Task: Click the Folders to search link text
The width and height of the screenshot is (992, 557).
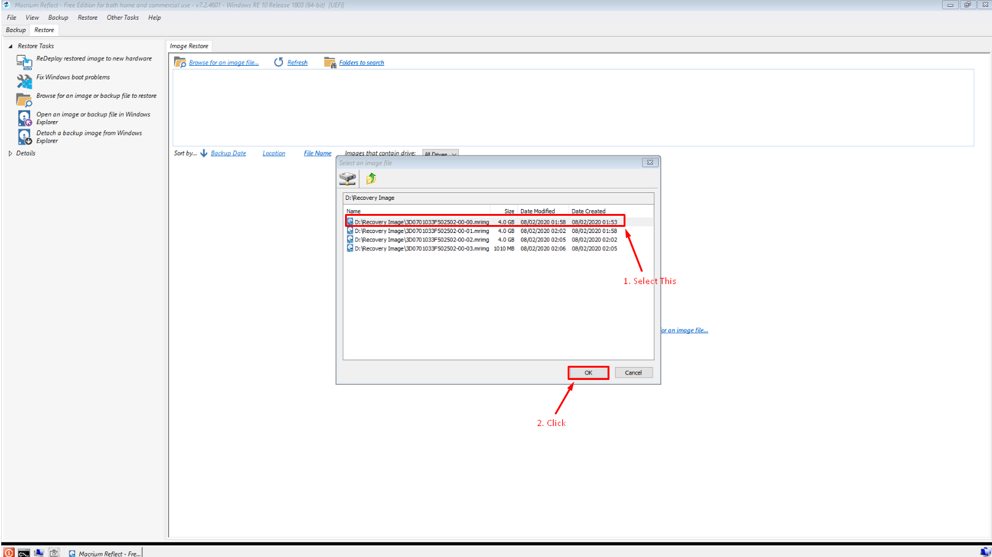Action: pyautogui.click(x=362, y=63)
